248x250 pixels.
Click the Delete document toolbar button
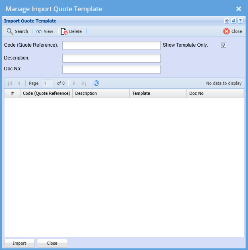point(71,31)
